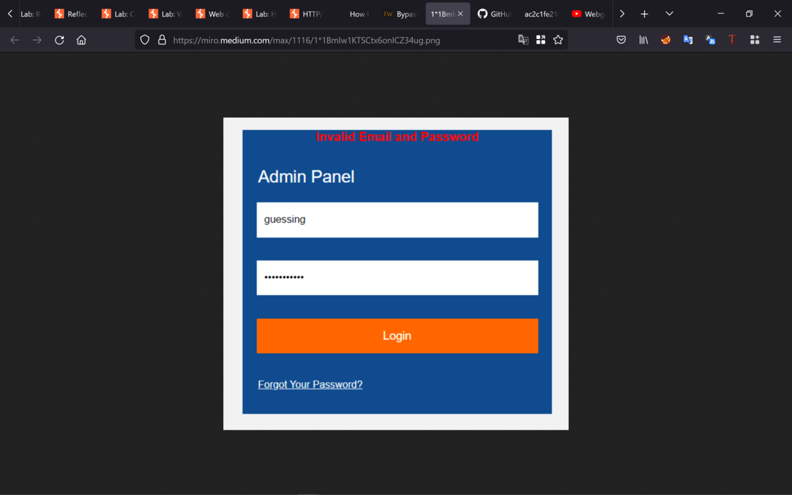Click the "Invalid Email and Password" error text
Image resolution: width=792 pixels, height=495 pixels.
pyautogui.click(x=397, y=137)
